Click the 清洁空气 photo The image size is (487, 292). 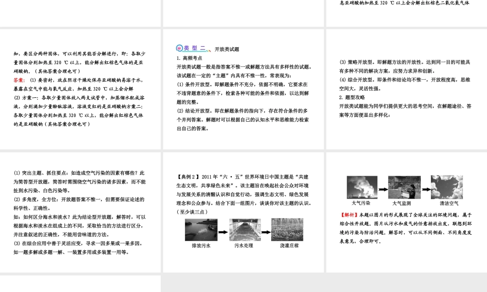click(447, 187)
